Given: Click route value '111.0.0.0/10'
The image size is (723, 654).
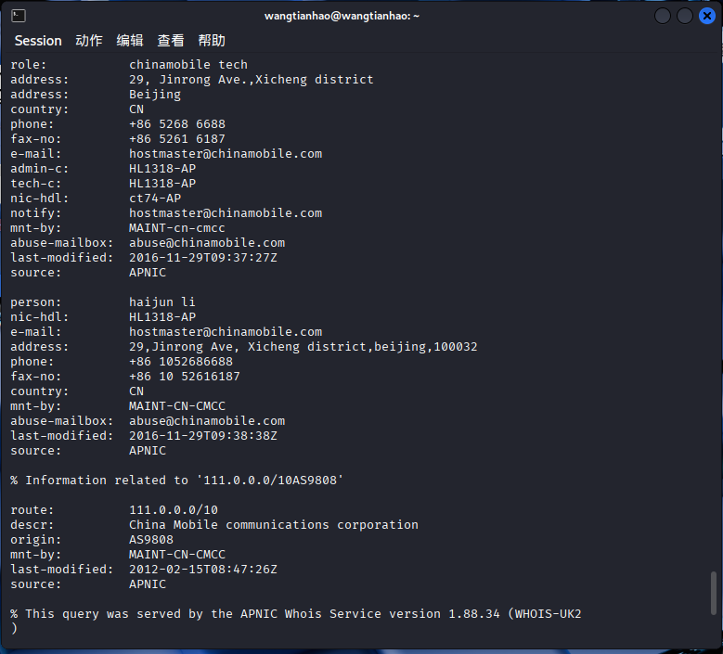Looking at the screenshot, I should point(174,509).
